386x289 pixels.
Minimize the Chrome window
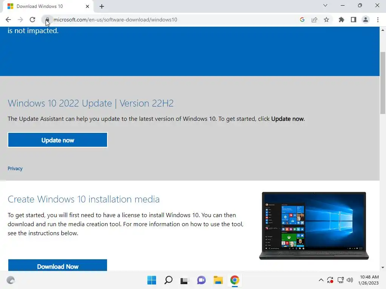342,5
